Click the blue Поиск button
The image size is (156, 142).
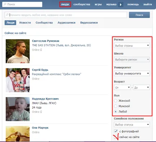pos(139,15)
